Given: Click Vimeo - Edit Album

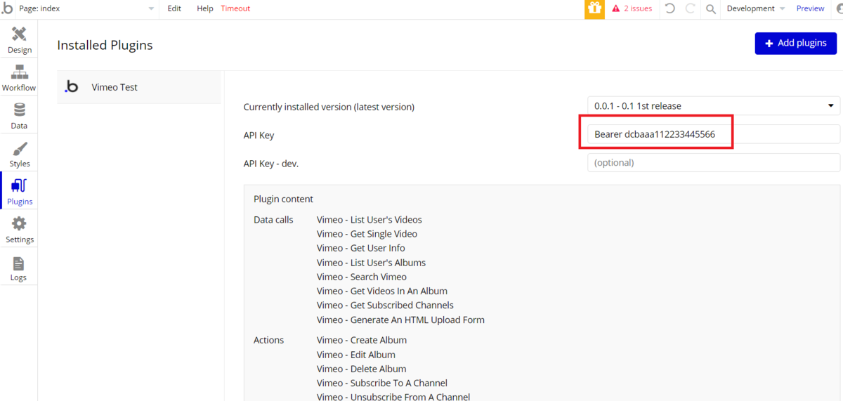Looking at the screenshot, I should pyautogui.click(x=356, y=355).
